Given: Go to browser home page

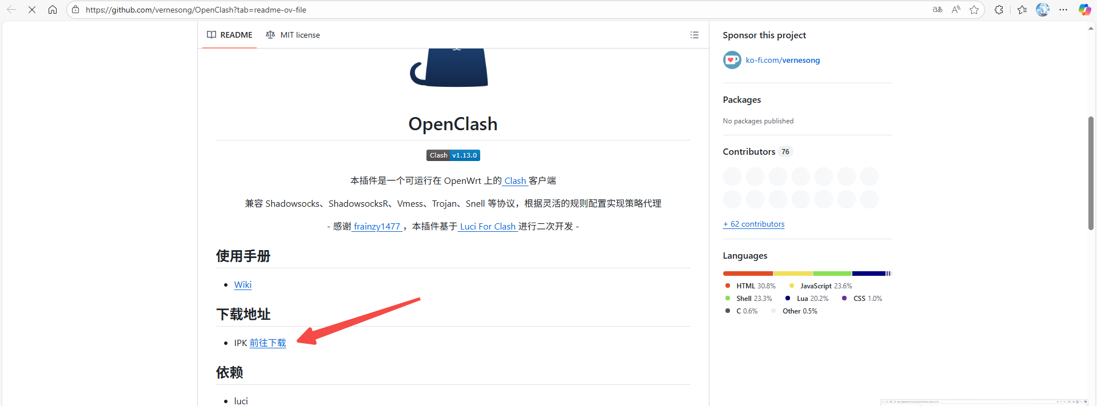Looking at the screenshot, I should coord(53,10).
